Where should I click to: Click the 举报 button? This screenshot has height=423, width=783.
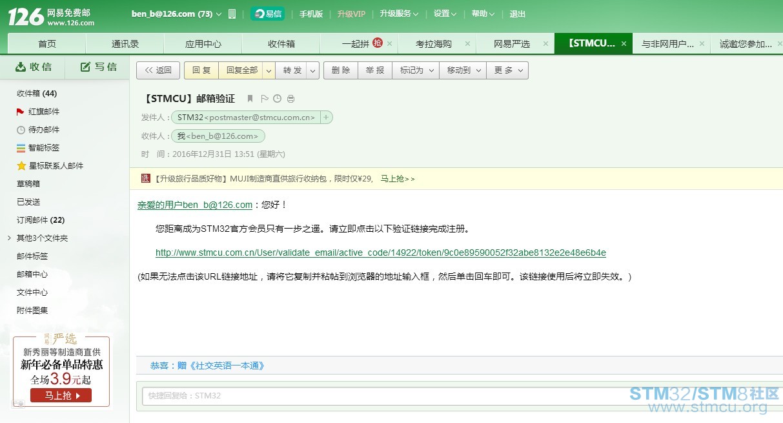point(375,70)
